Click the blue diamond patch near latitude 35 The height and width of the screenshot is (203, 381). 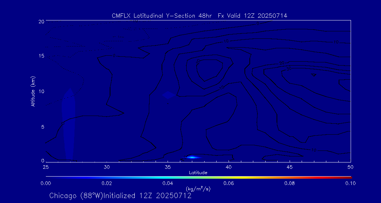[168, 95]
